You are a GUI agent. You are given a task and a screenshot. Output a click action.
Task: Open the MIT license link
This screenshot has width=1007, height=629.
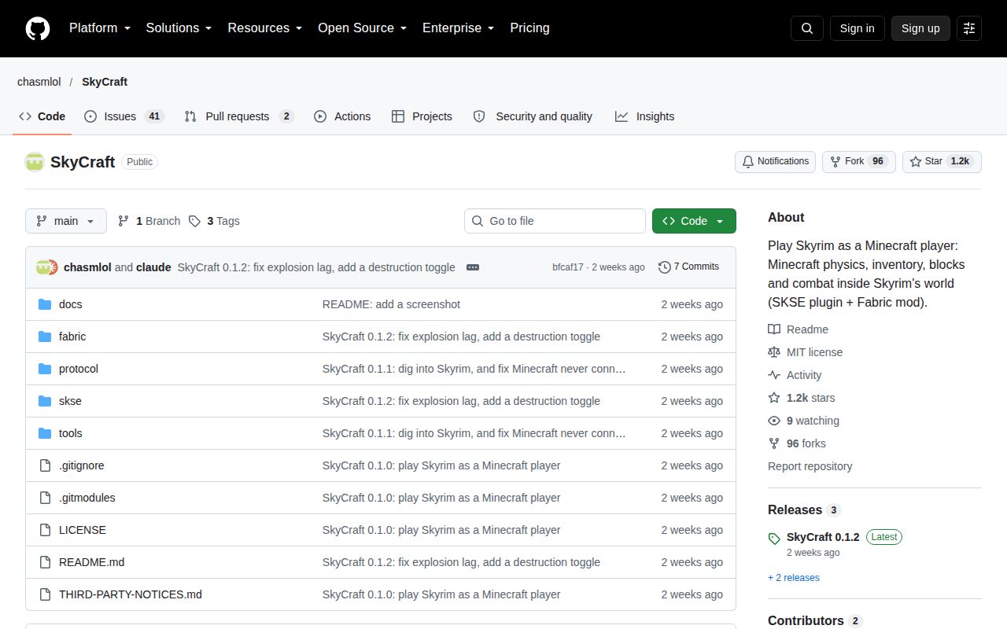tap(806, 352)
